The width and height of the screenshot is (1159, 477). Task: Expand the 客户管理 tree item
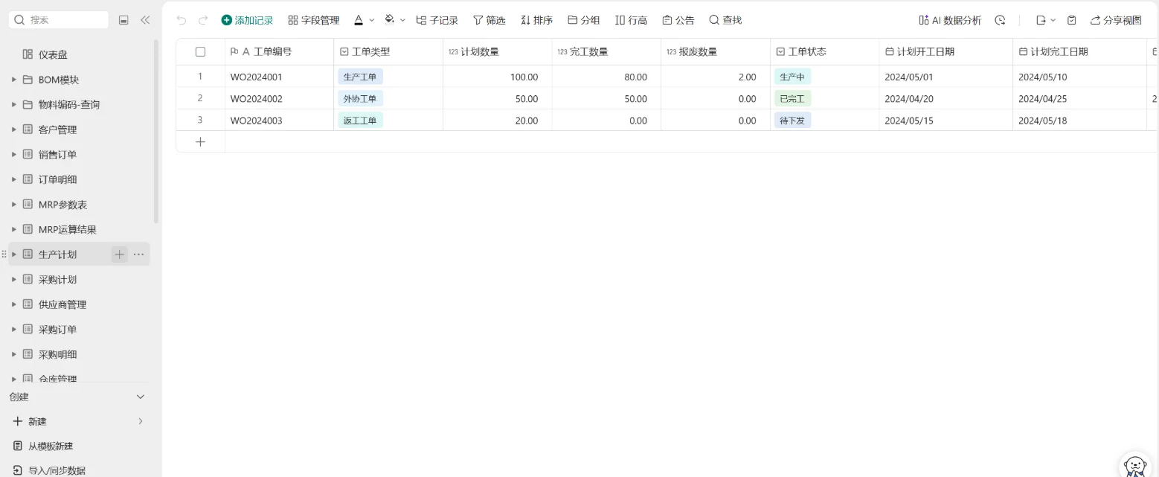coord(13,129)
